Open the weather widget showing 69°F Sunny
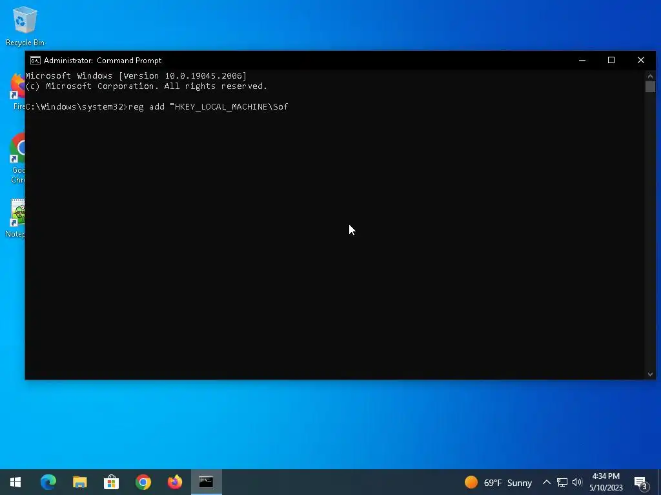 (x=498, y=482)
